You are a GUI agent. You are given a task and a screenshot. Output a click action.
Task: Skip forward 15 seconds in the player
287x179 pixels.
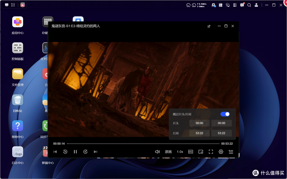coord(85,152)
